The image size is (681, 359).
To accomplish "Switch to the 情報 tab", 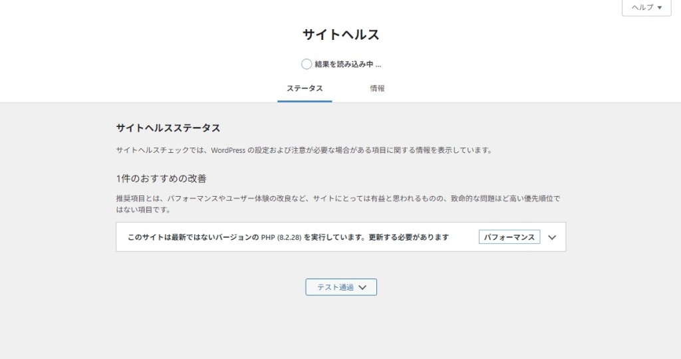I will pyautogui.click(x=377, y=88).
